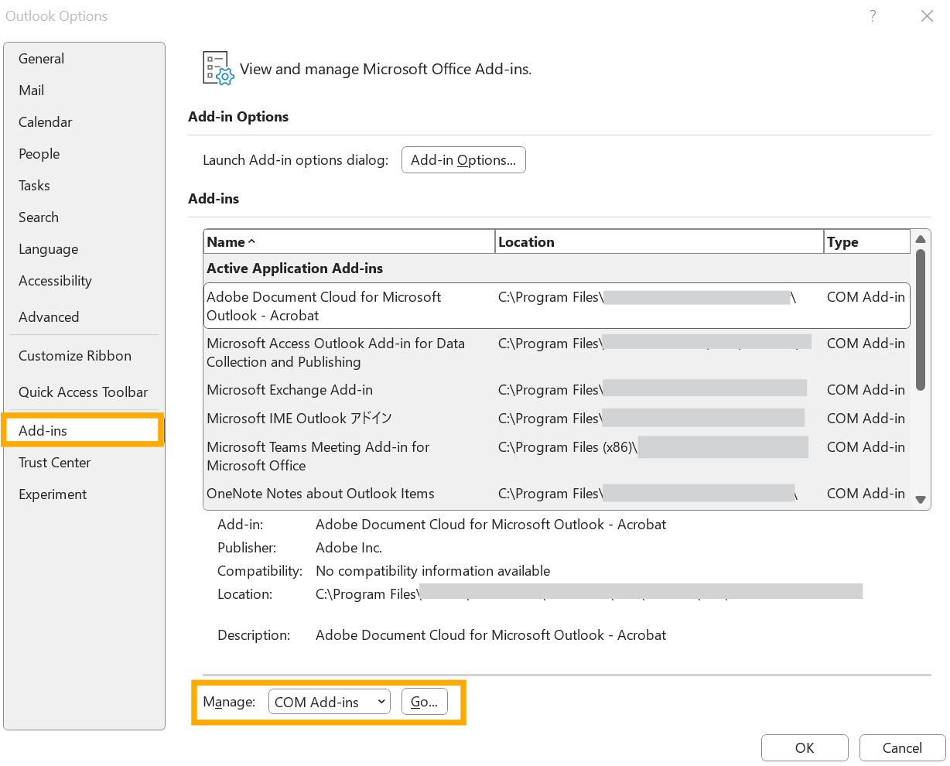Screen dimensions: 950x766
Task: Click the Help question mark icon
Action: tap(873, 16)
